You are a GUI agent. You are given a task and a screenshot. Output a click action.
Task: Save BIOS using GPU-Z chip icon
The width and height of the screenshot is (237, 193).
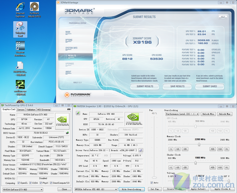pyautogui.click(x=67, y=133)
